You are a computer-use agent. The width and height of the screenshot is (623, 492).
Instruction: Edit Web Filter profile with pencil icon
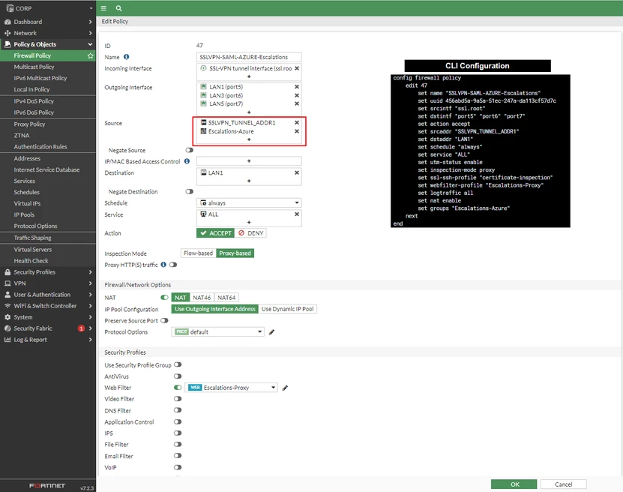click(x=285, y=388)
